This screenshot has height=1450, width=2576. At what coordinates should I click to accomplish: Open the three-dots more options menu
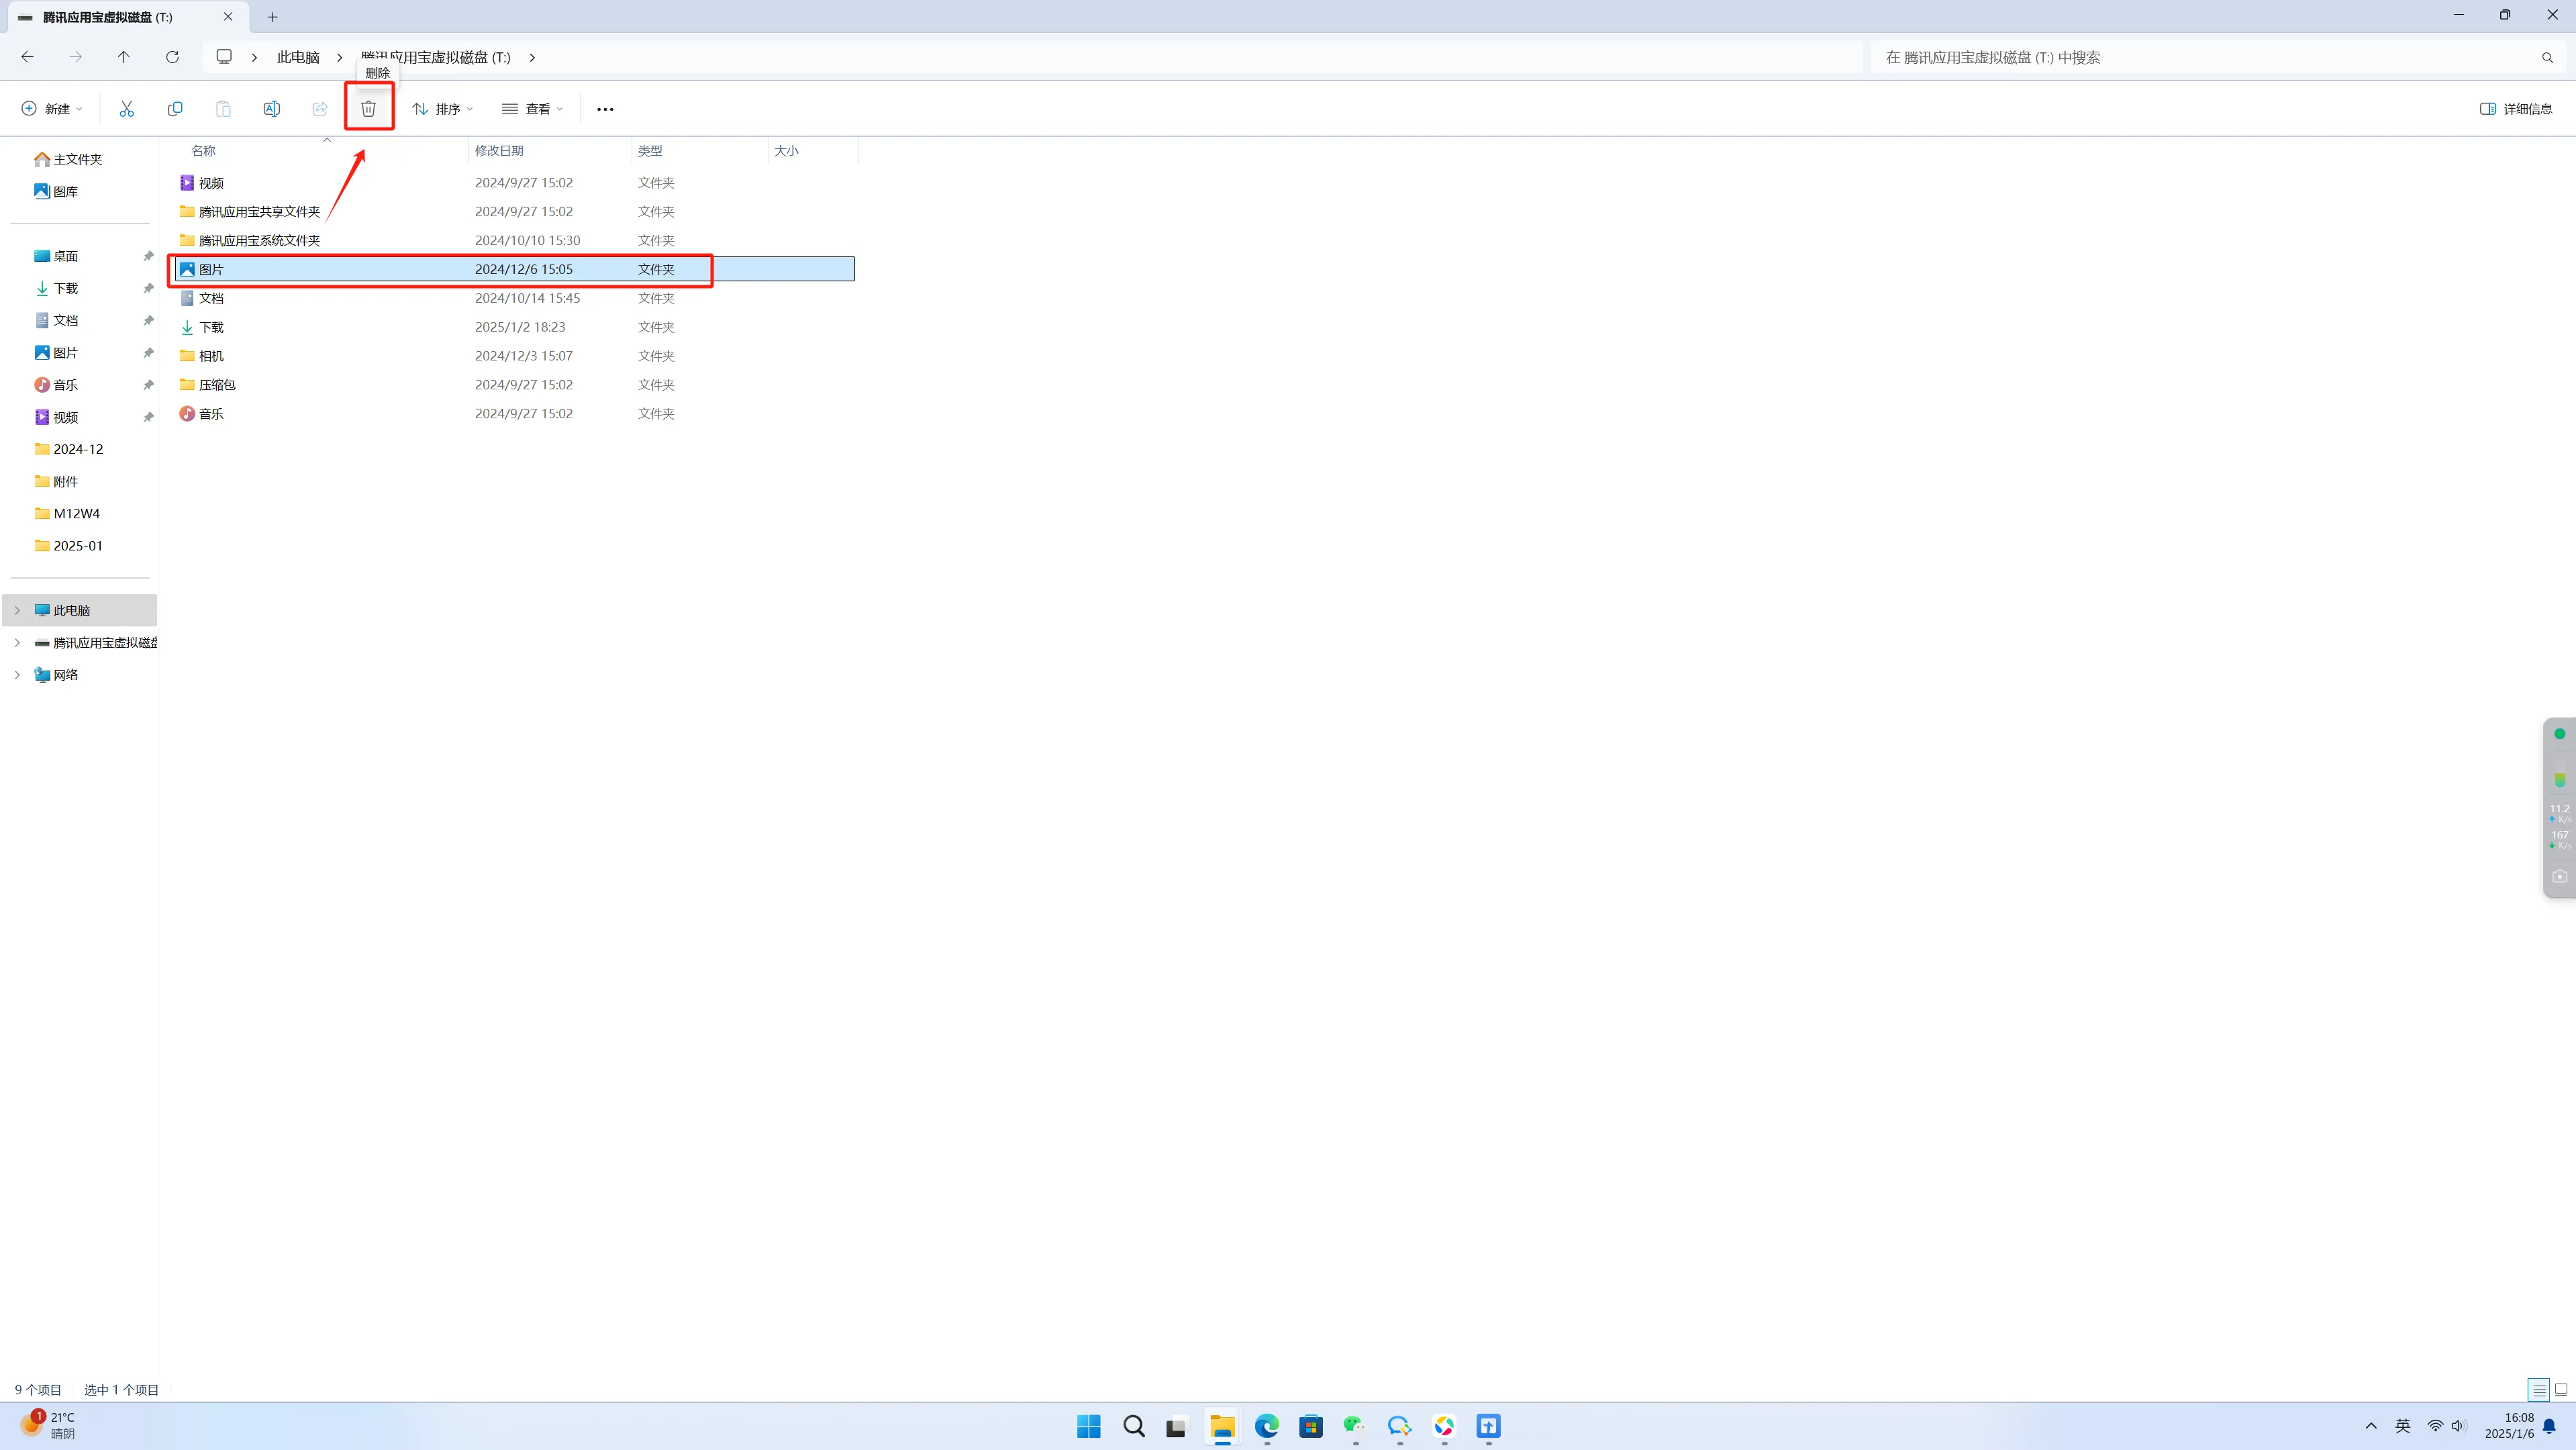[605, 109]
